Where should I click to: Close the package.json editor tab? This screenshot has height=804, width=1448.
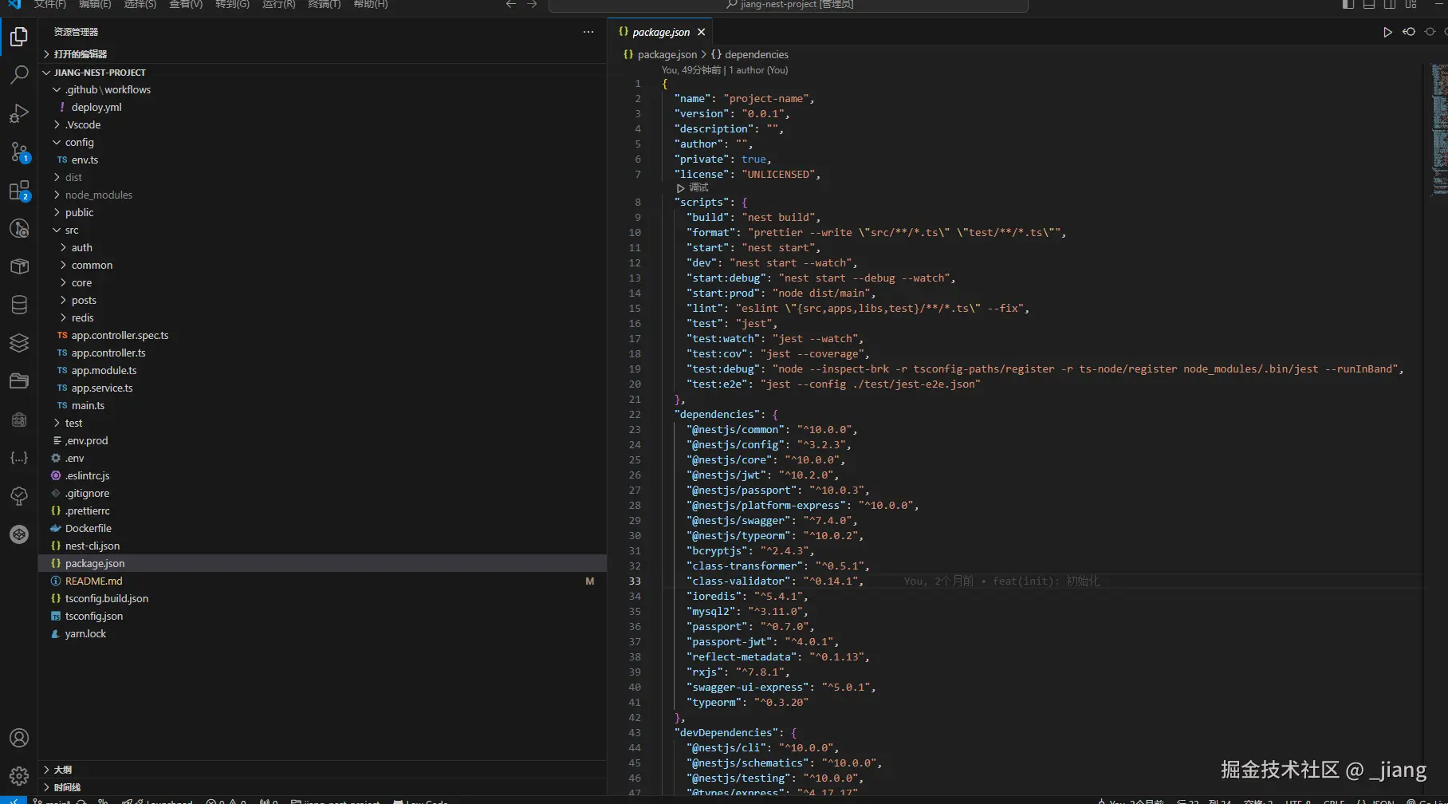point(702,32)
